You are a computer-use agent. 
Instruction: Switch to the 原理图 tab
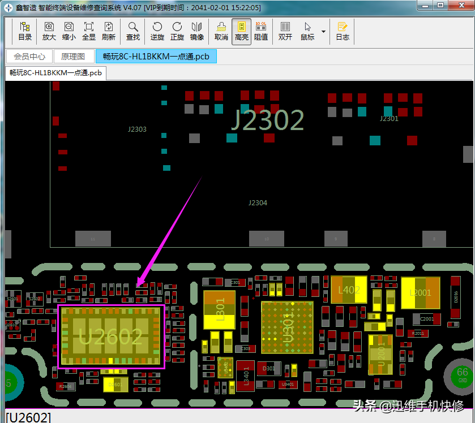[x=73, y=57]
